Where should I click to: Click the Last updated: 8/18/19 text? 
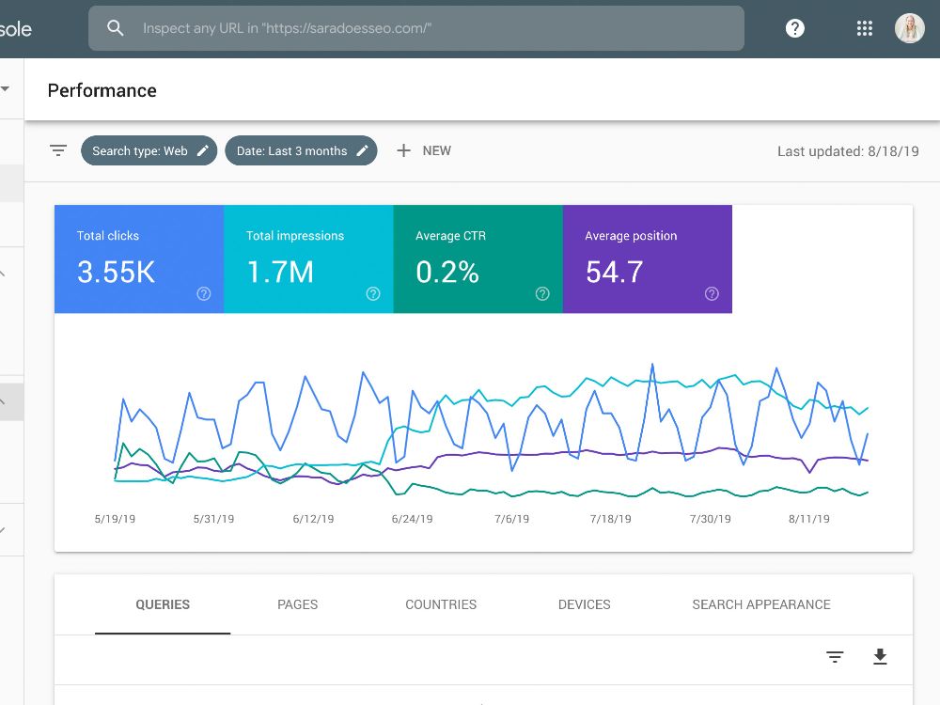click(848, 151)
